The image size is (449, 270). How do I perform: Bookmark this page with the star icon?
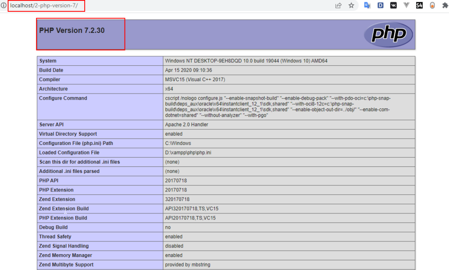click(351, 6)
